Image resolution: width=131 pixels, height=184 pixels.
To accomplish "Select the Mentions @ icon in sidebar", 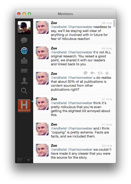I will (24, 51).
